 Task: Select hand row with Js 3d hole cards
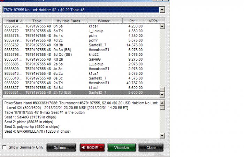81,69
